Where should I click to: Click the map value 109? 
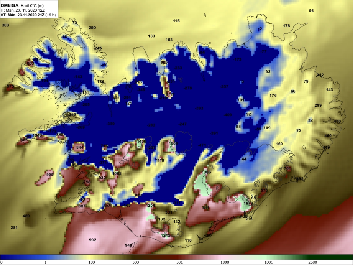point(267,128)
